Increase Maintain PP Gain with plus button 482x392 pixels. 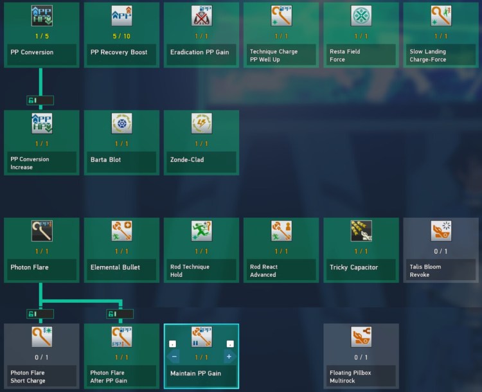coord(229,357)
